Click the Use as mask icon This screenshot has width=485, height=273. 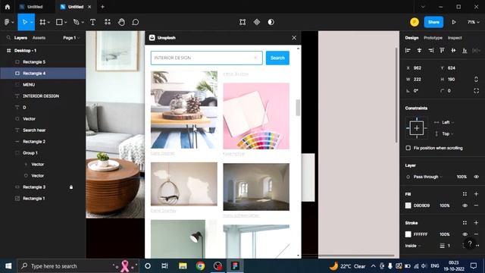[271, 22]
